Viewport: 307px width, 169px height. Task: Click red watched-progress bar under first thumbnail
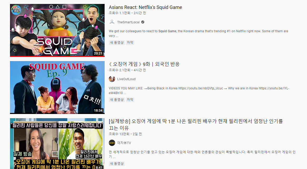[x=57, y=56]
